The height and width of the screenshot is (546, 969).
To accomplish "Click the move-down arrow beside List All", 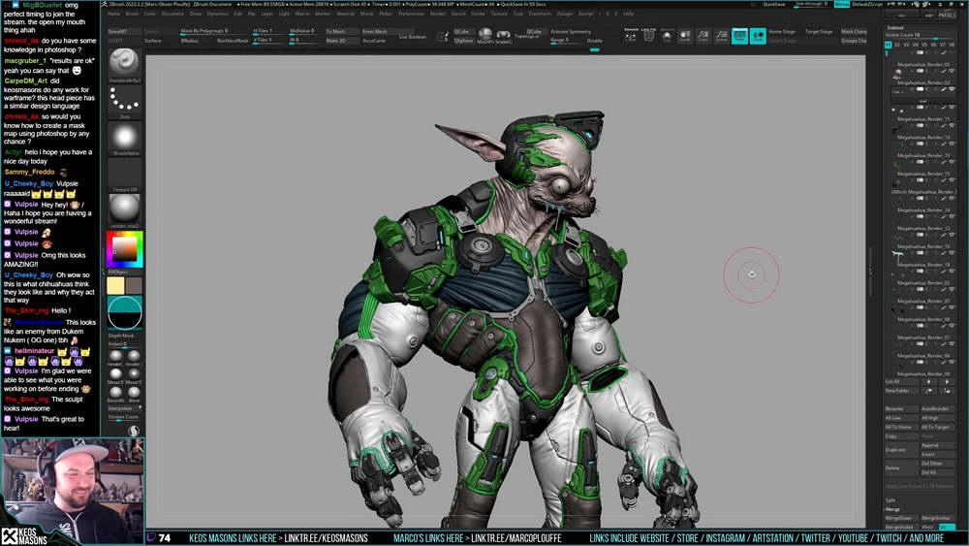I will click(946, 381).
